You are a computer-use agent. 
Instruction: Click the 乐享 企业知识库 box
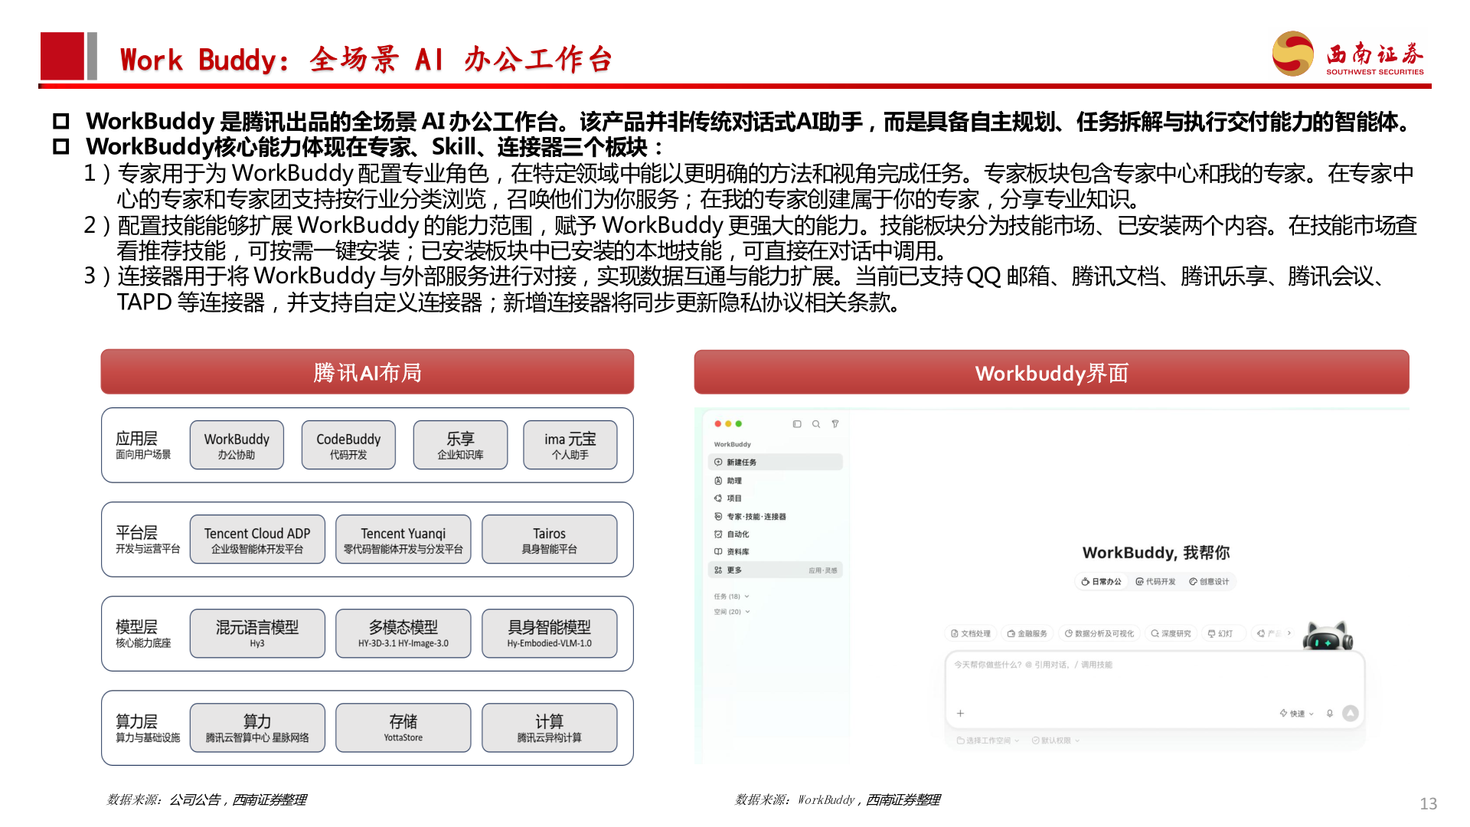pyautogui.click(x=460, y=445)
